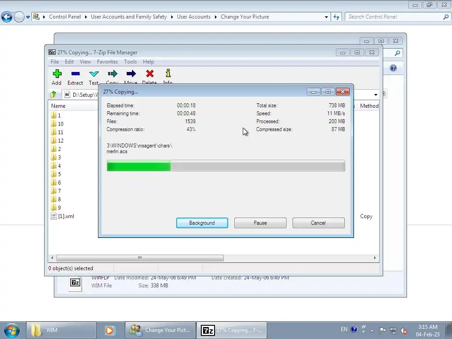Viewport: 452px width, 339px height.
Task: Show hidden tray icons arrow
Action: click(x=372, y=330)
